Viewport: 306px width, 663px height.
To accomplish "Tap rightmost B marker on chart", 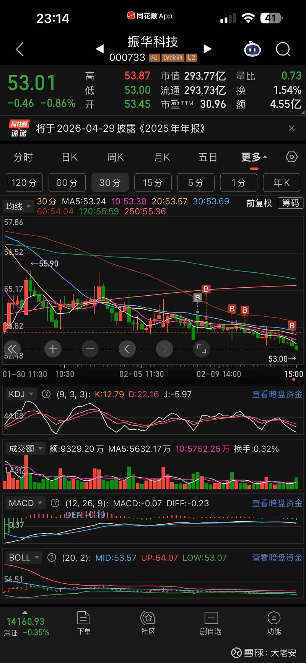I will pos(292,326).
